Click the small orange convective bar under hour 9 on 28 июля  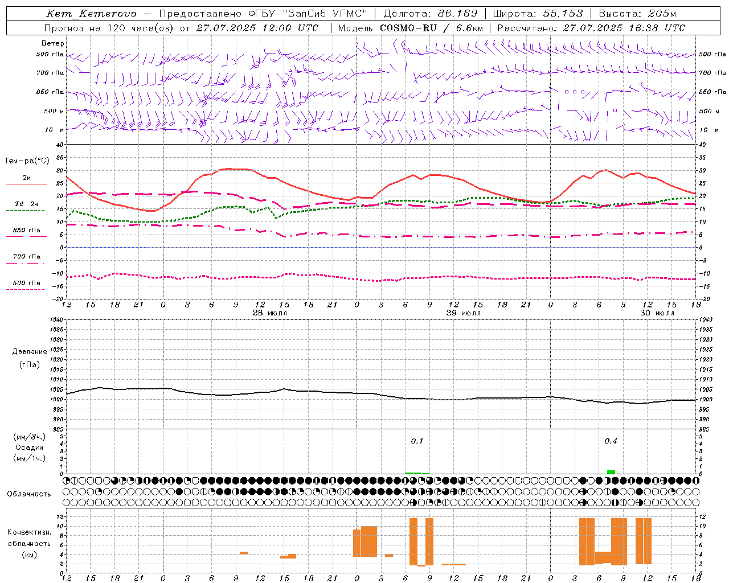pyautogui.click(x=243, y=553)
